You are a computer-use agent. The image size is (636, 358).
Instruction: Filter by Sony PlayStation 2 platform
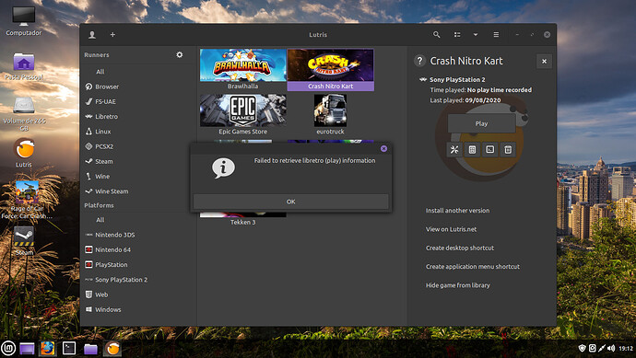(x=122, y=280)
